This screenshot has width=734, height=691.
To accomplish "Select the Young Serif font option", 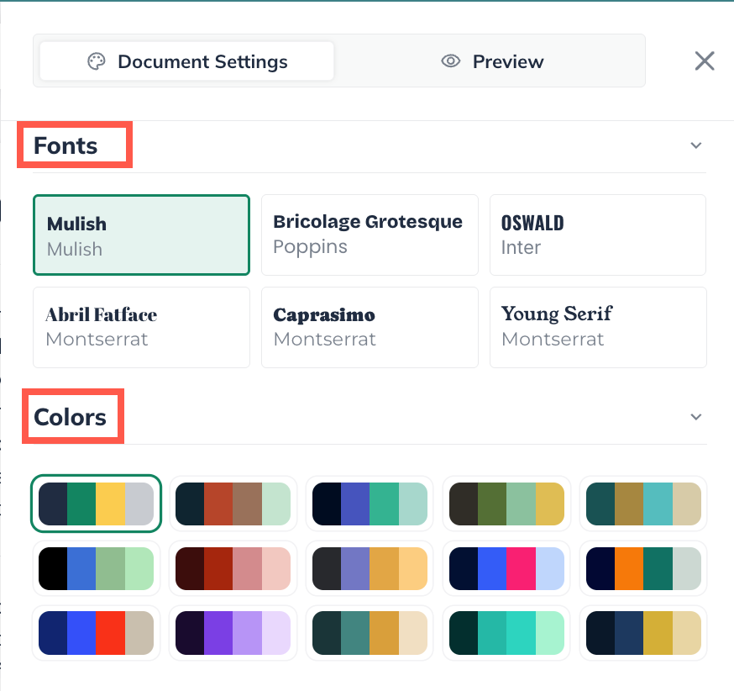I will pos(597,327).
